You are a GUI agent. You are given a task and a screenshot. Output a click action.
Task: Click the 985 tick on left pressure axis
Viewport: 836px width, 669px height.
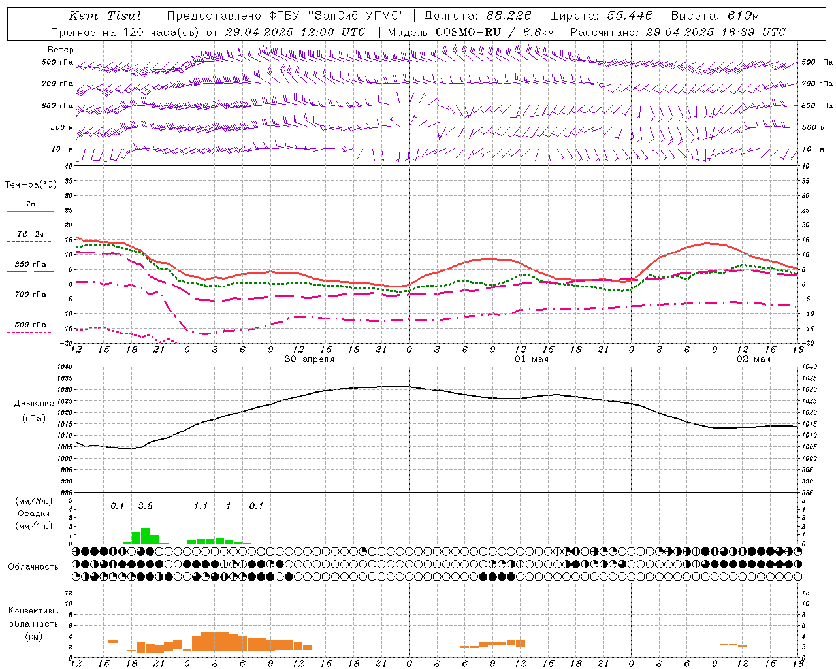(x=65, y=493)
